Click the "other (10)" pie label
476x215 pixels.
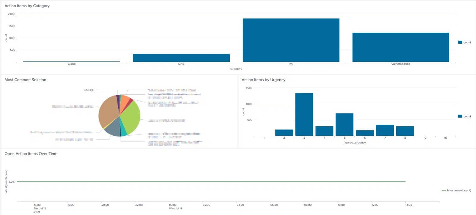click(89, 90)
